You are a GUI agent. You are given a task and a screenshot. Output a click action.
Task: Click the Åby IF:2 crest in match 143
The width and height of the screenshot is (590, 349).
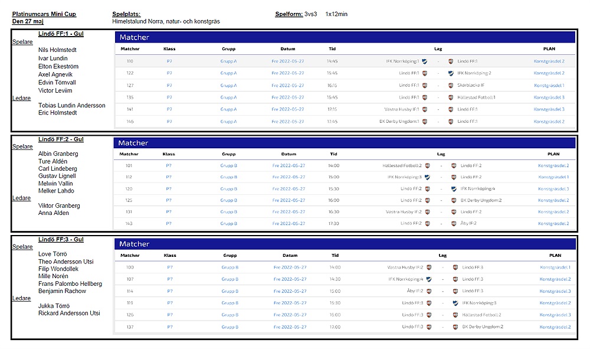pos(454,224)
